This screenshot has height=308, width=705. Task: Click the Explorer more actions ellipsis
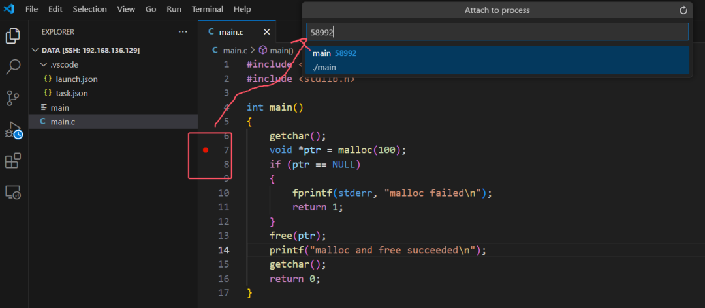click(183, 32)
